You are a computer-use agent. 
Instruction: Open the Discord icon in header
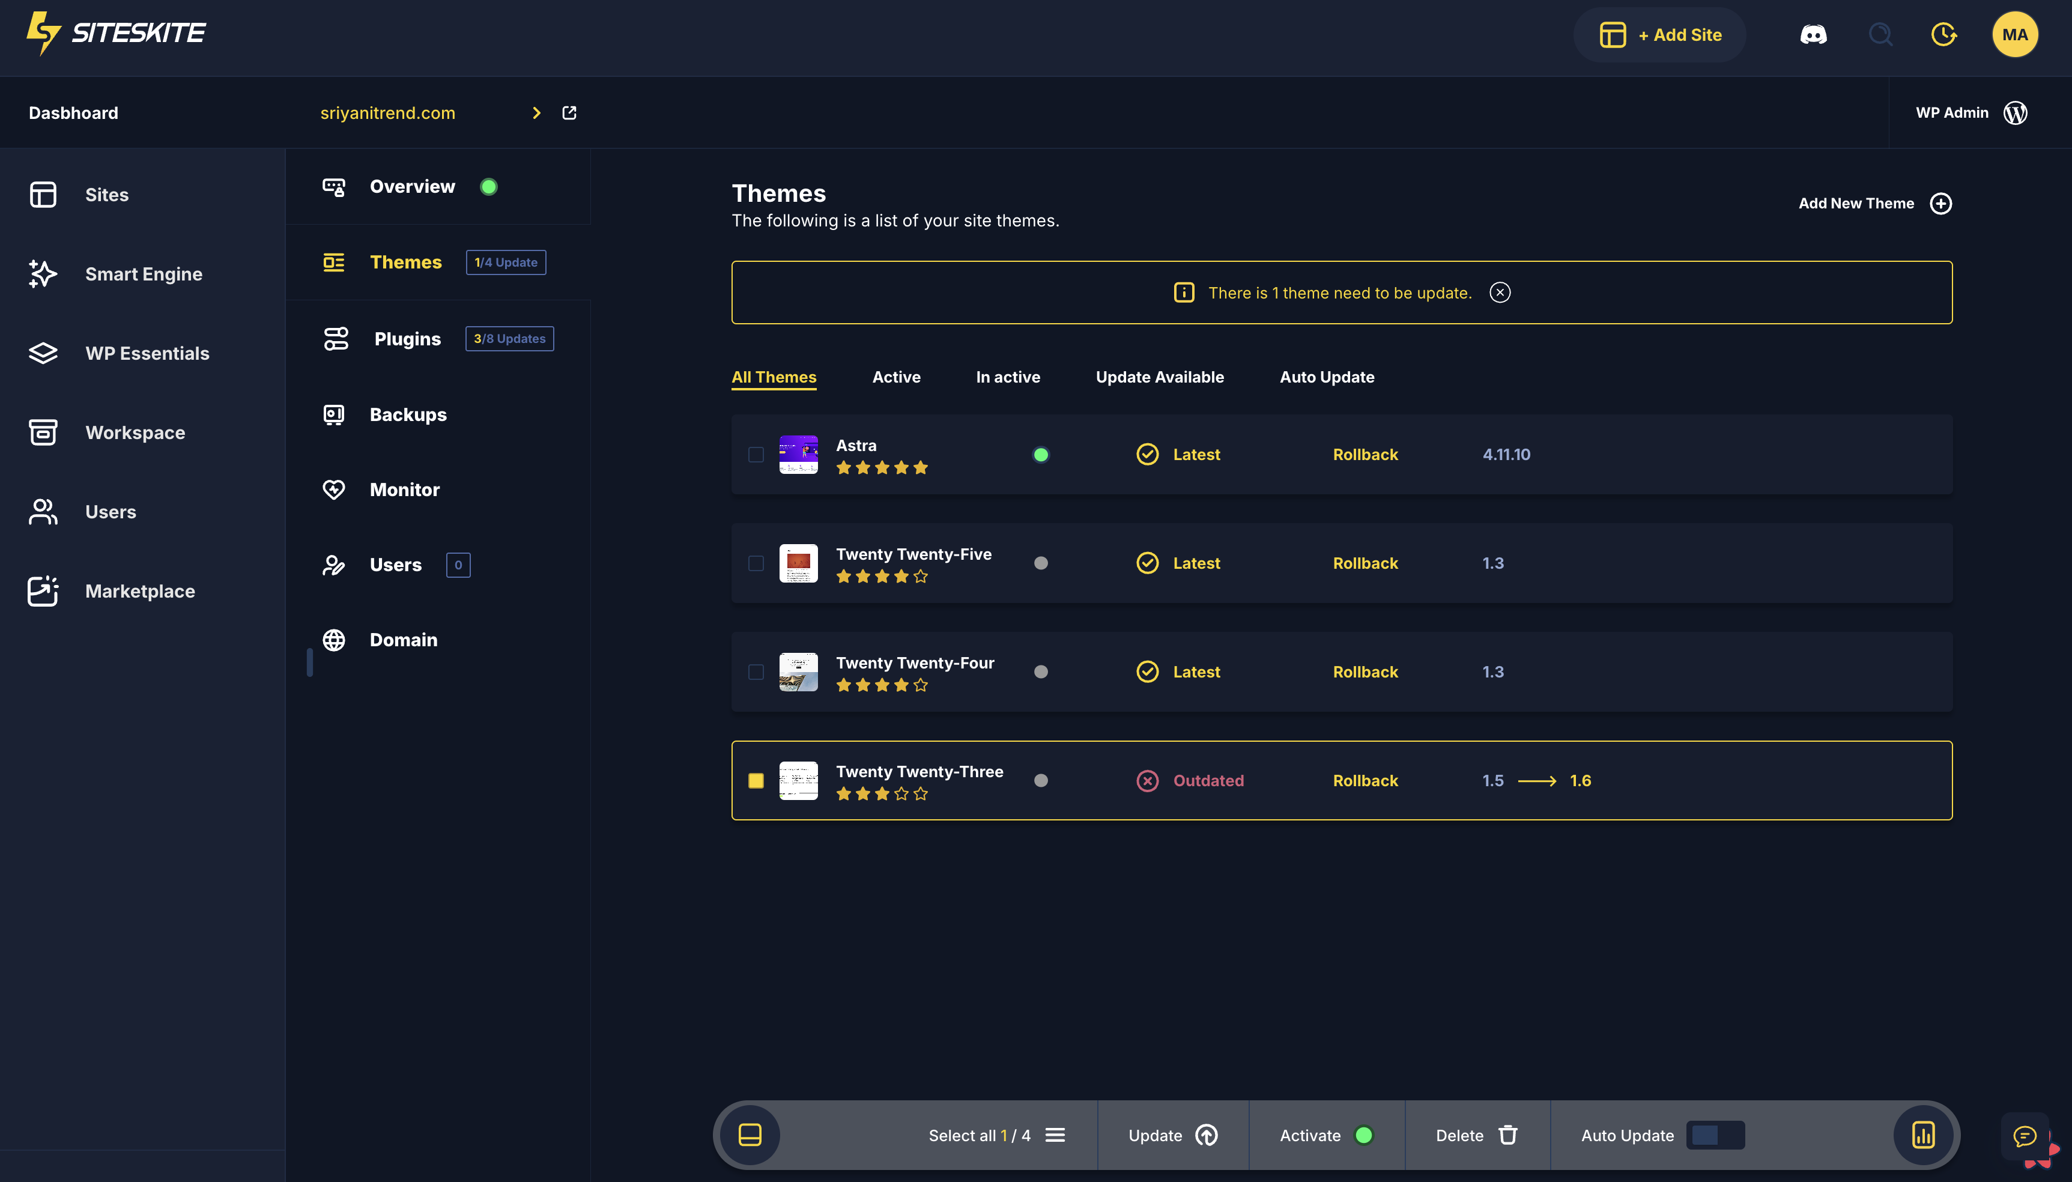click(1813, 35)
